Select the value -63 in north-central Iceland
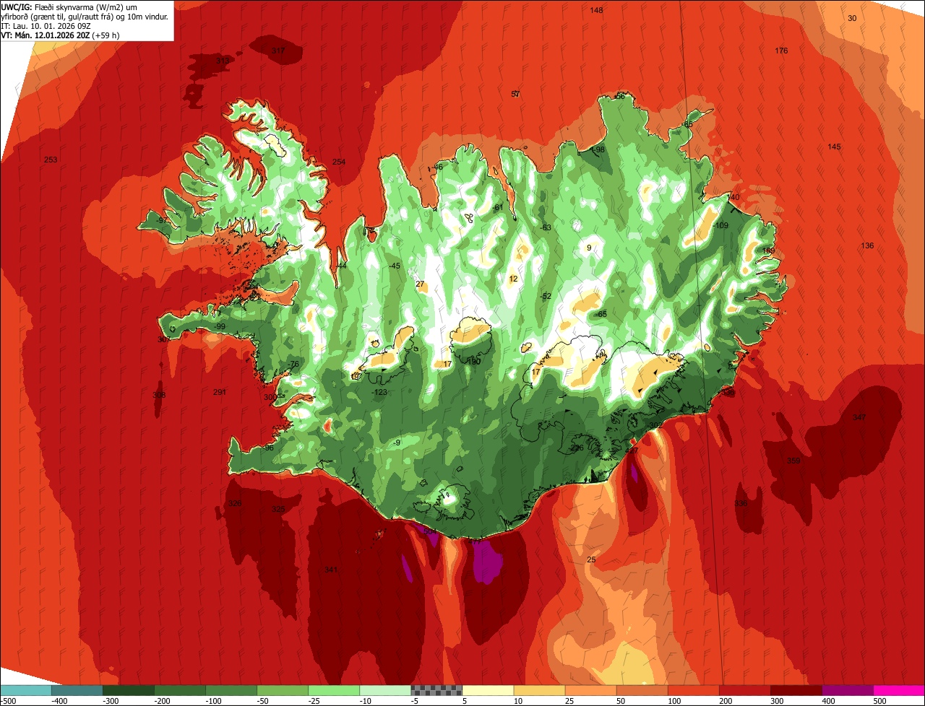Image resolution: width=925 pixels, height=706 pixels. tap(546, 227)
